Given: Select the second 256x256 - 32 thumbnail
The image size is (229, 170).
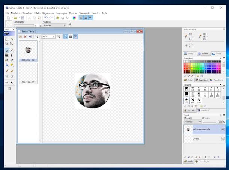Looking at the screenshot, I should click(28, 73).
